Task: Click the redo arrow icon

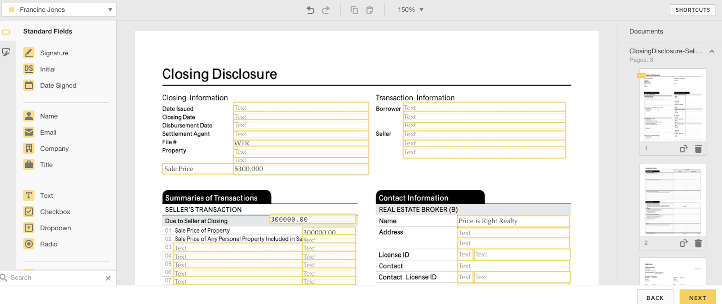Action: click(326, 10)
